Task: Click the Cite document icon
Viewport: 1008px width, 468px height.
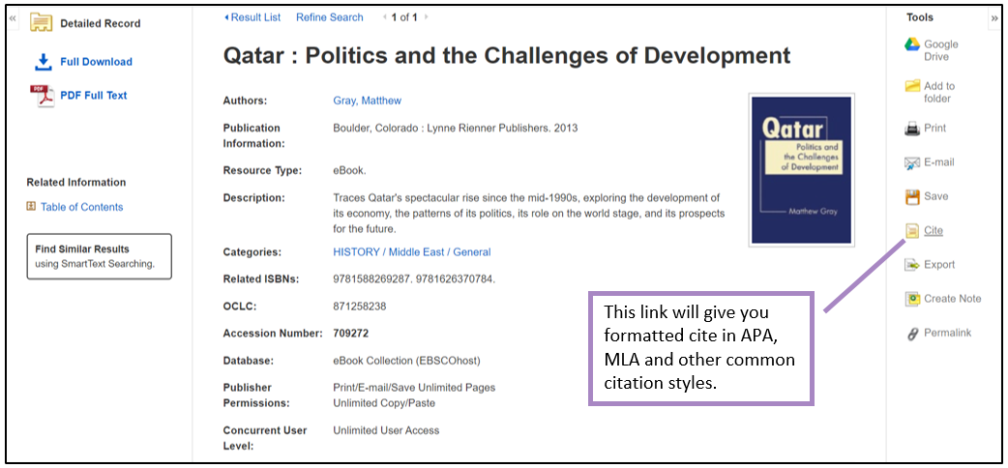Action: click(911, 231)
